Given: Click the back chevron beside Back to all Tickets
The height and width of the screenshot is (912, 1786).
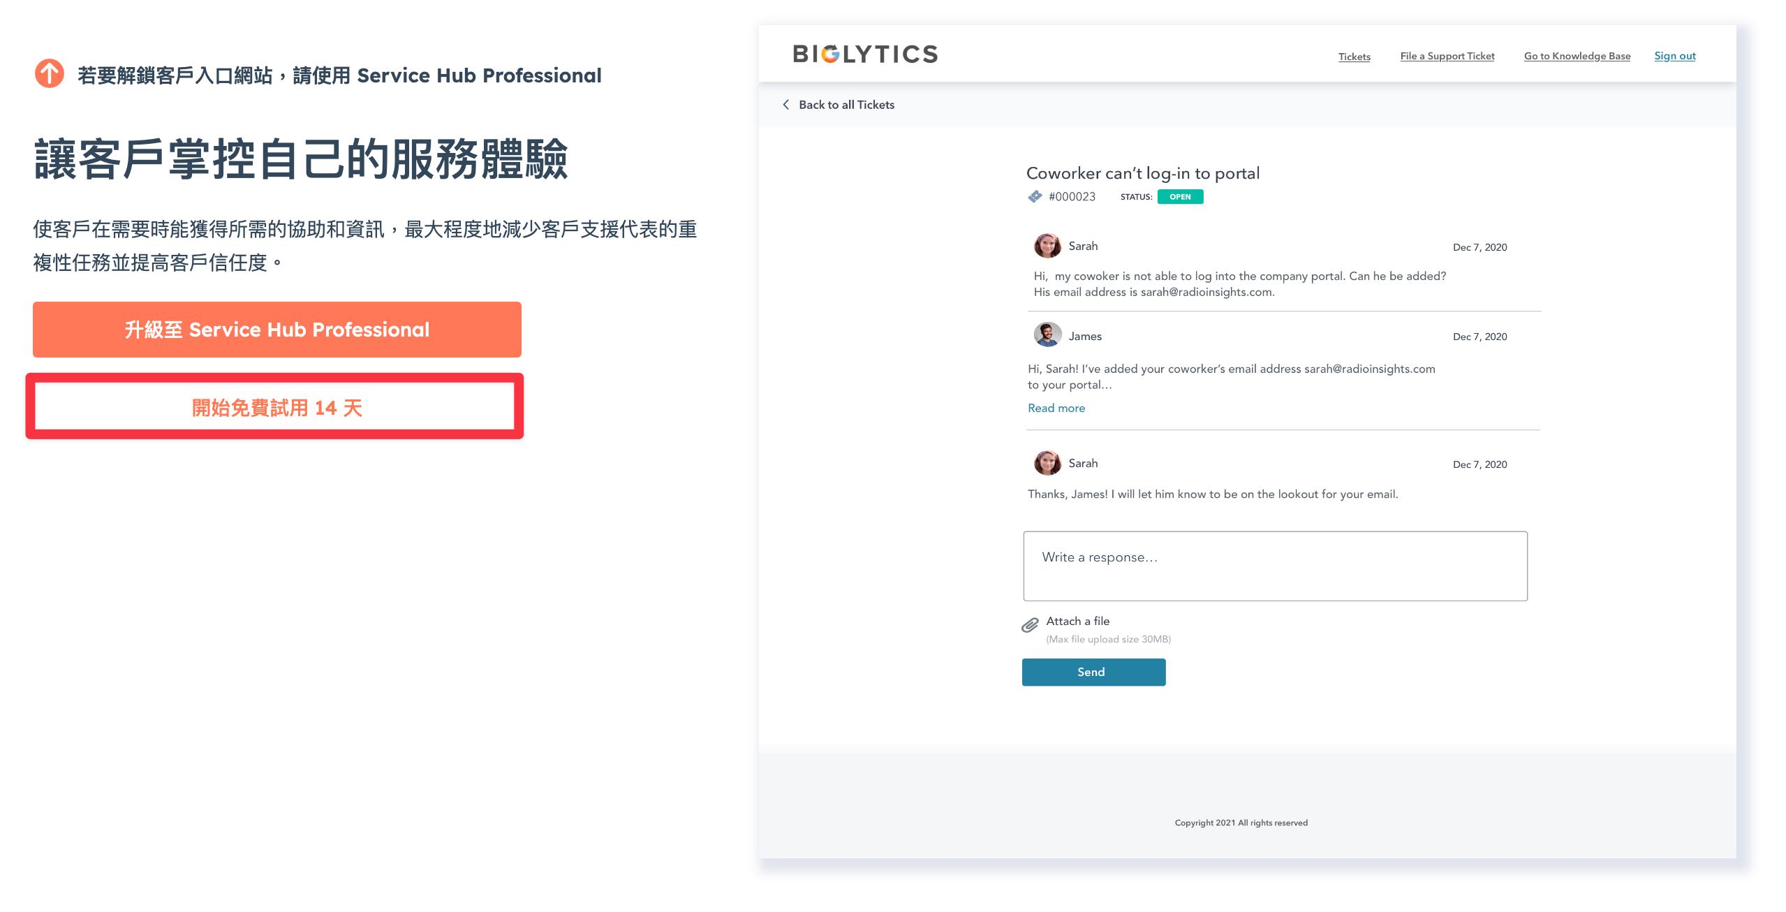Looking at the screenshot, I should [785, 105].
